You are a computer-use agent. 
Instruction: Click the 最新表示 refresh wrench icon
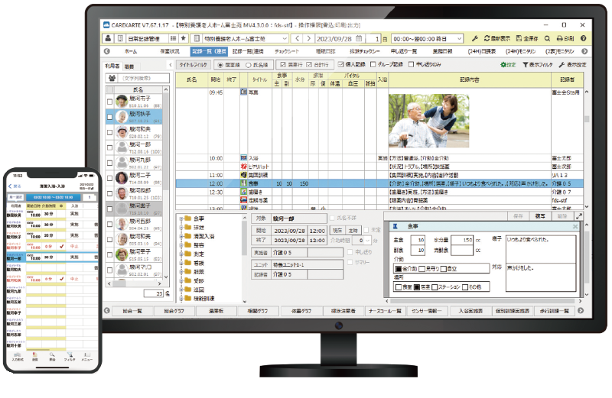(475, 38)
